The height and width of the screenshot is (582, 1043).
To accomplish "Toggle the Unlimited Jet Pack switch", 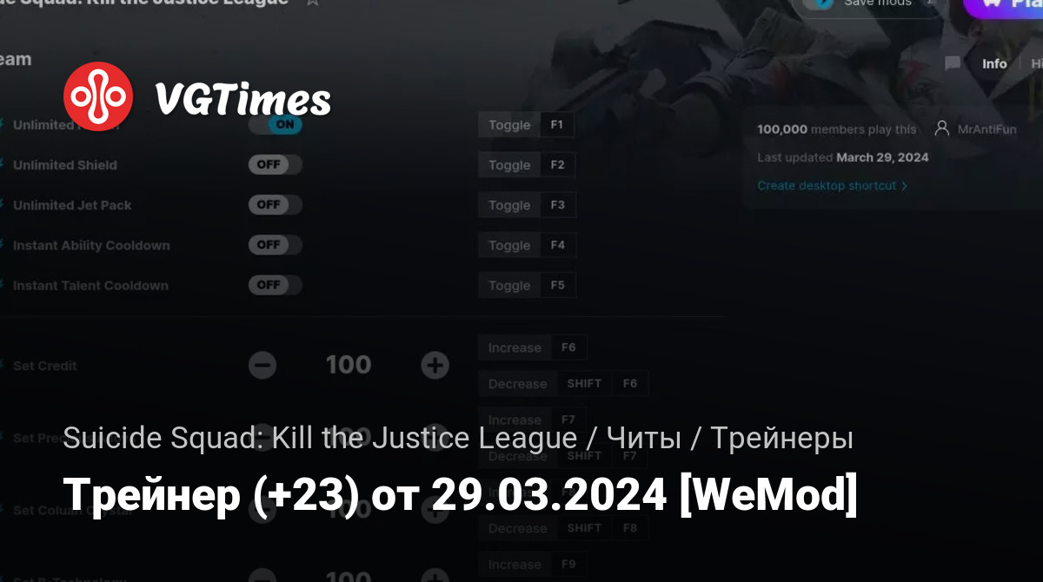I will (x=275, y=205).
